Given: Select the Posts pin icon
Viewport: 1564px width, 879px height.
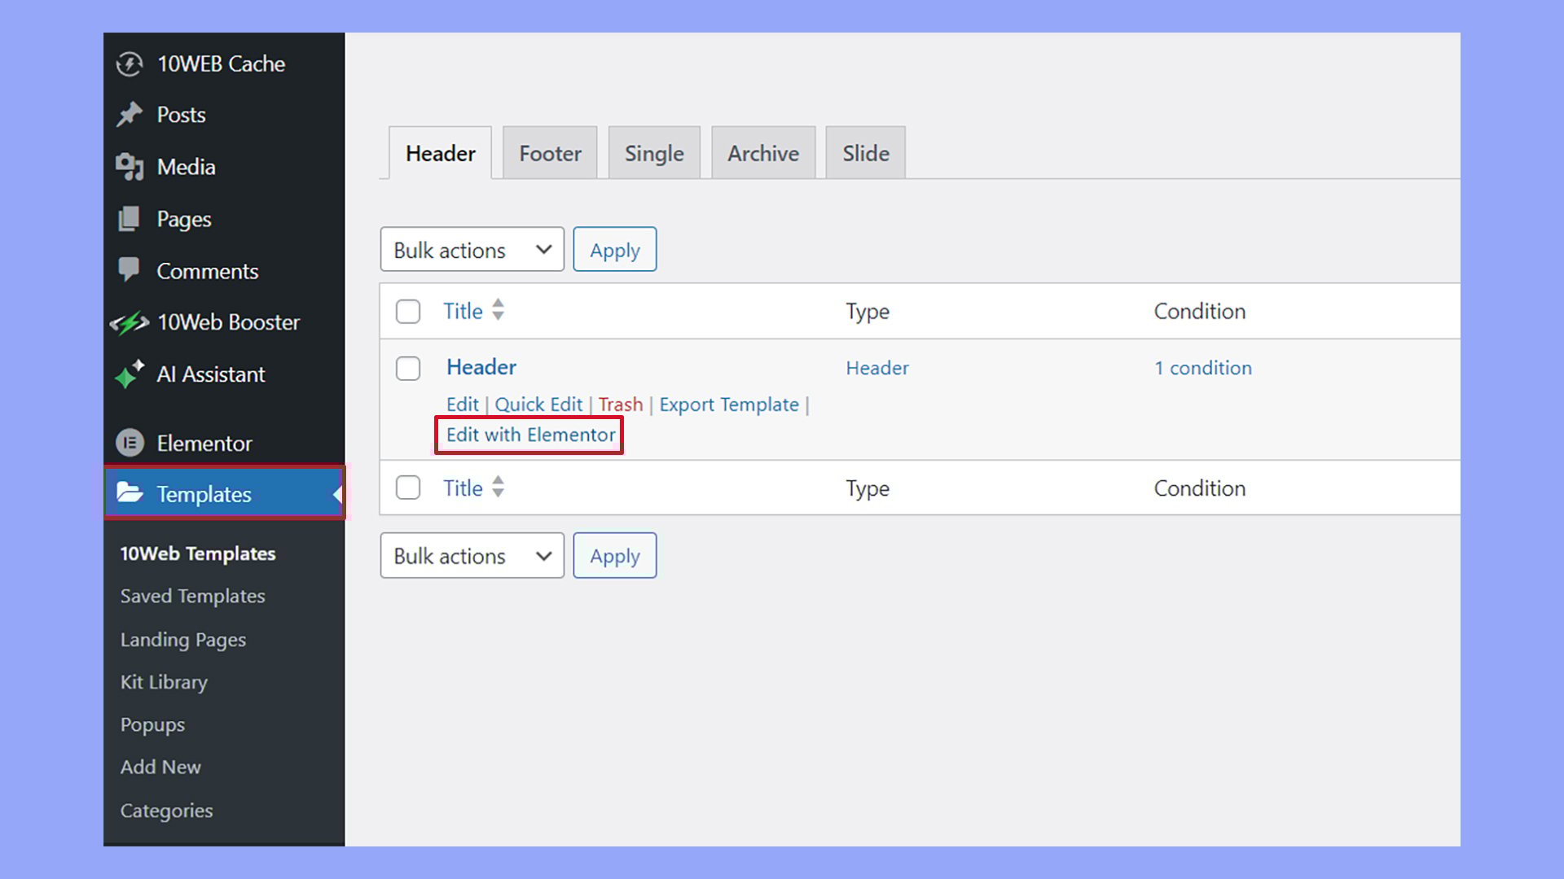Looking at the screenshot, I should click(x=131, y=114).
